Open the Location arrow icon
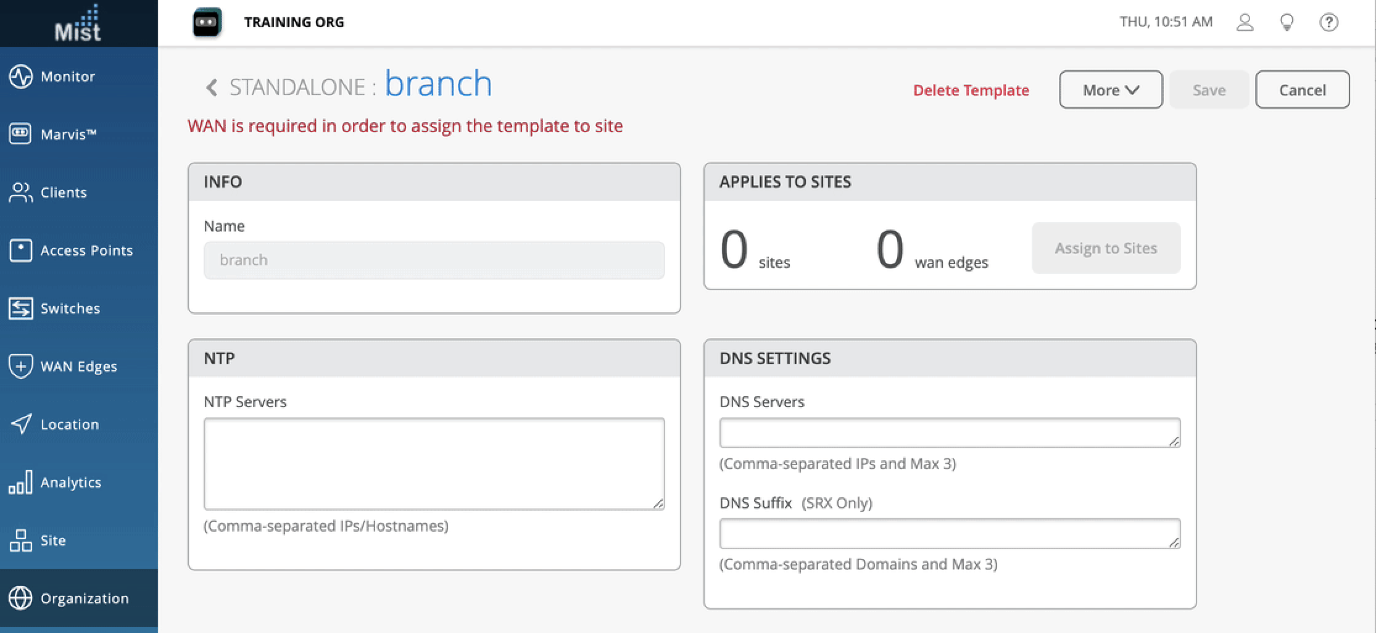1376x633 pixels. coord(20,424)
